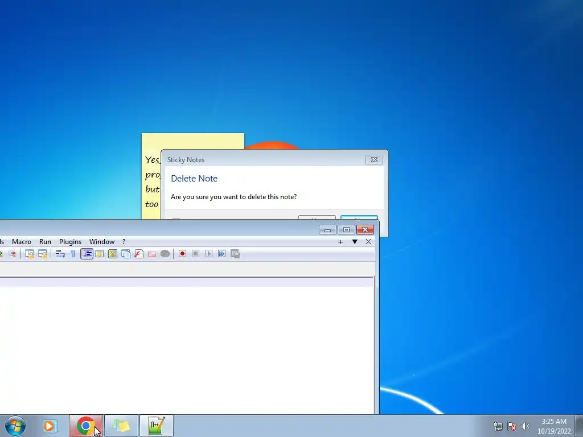The height and width of the screenshot is (437, 583).
Task: Click the Show Desktop strip
Action: pyautogui.click(x=579, y=426)
